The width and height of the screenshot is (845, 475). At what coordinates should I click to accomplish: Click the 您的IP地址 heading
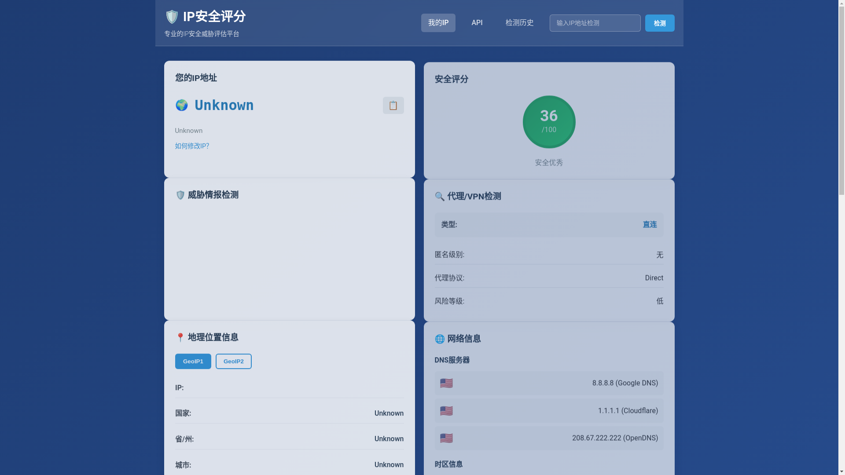click(196, 78)
